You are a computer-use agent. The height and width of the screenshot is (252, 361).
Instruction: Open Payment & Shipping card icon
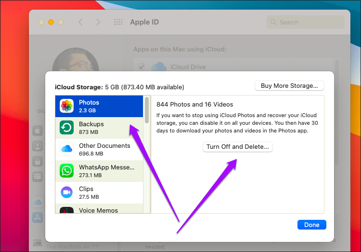click(38, 177)
